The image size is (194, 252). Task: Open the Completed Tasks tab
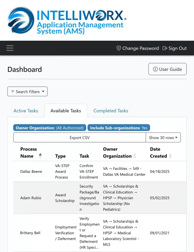tap(111, 110)
